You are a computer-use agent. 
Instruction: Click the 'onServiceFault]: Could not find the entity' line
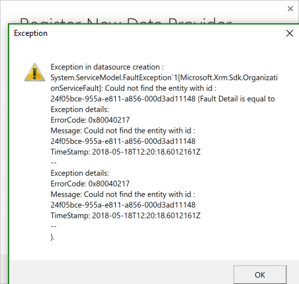click(x=134, y=88)
